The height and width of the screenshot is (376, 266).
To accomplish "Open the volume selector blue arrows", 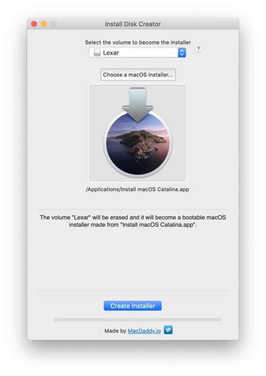I will pos(182,53).
